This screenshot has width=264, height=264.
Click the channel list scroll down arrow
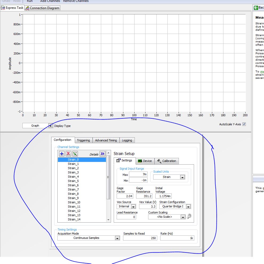point(108,220)
